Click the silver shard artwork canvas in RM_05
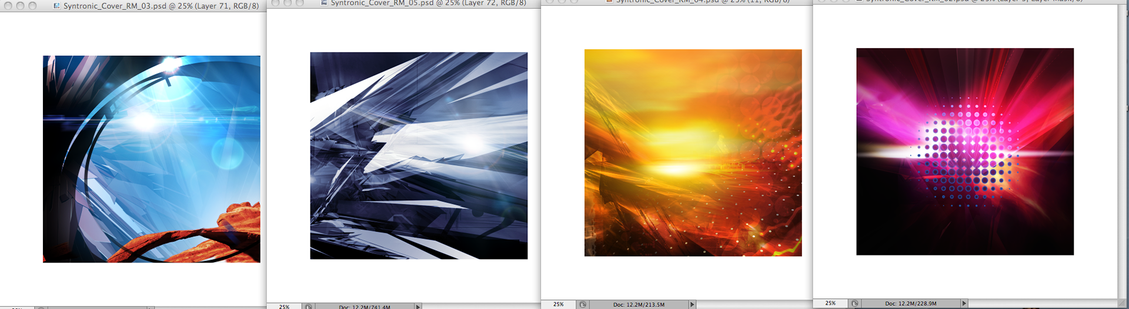This screenshot has height=309, width=1129. coord(419,156)
